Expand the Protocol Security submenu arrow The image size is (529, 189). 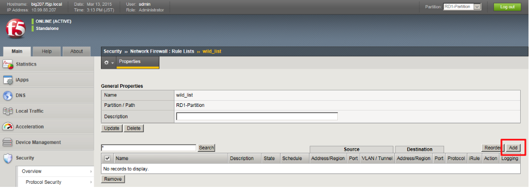pyautogui.click(x=91, y=182)
